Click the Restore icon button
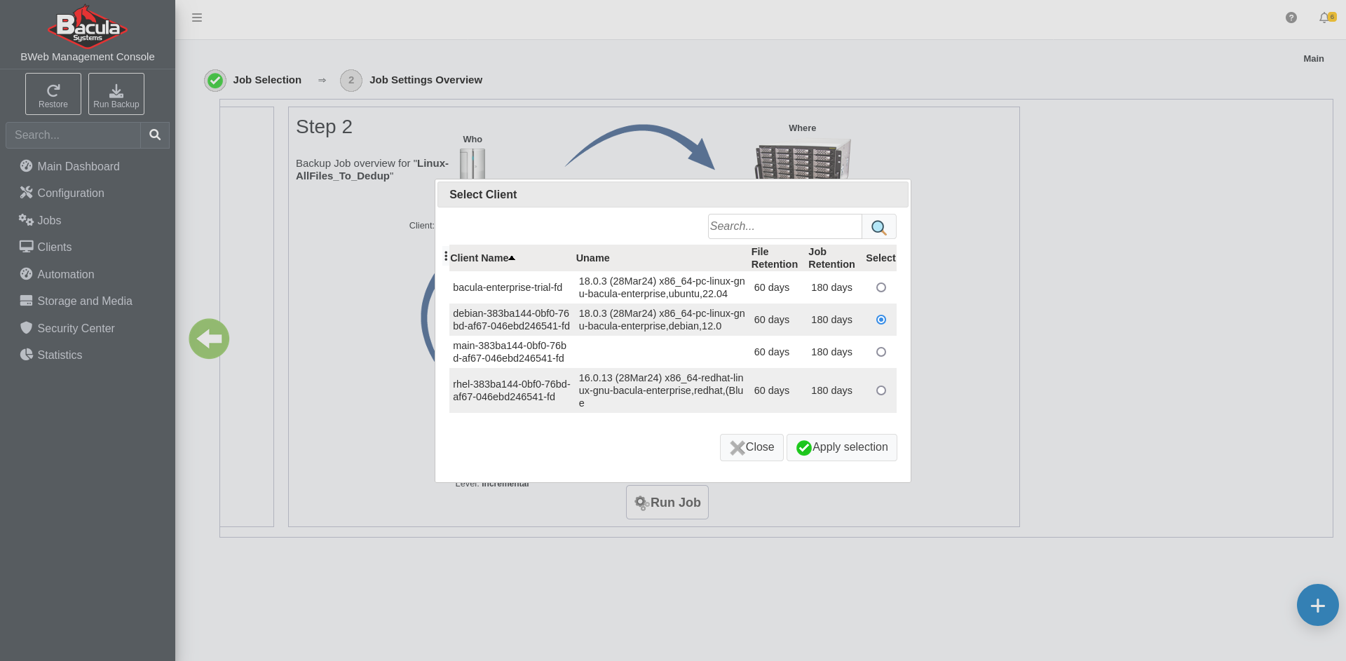 (53, 94)
